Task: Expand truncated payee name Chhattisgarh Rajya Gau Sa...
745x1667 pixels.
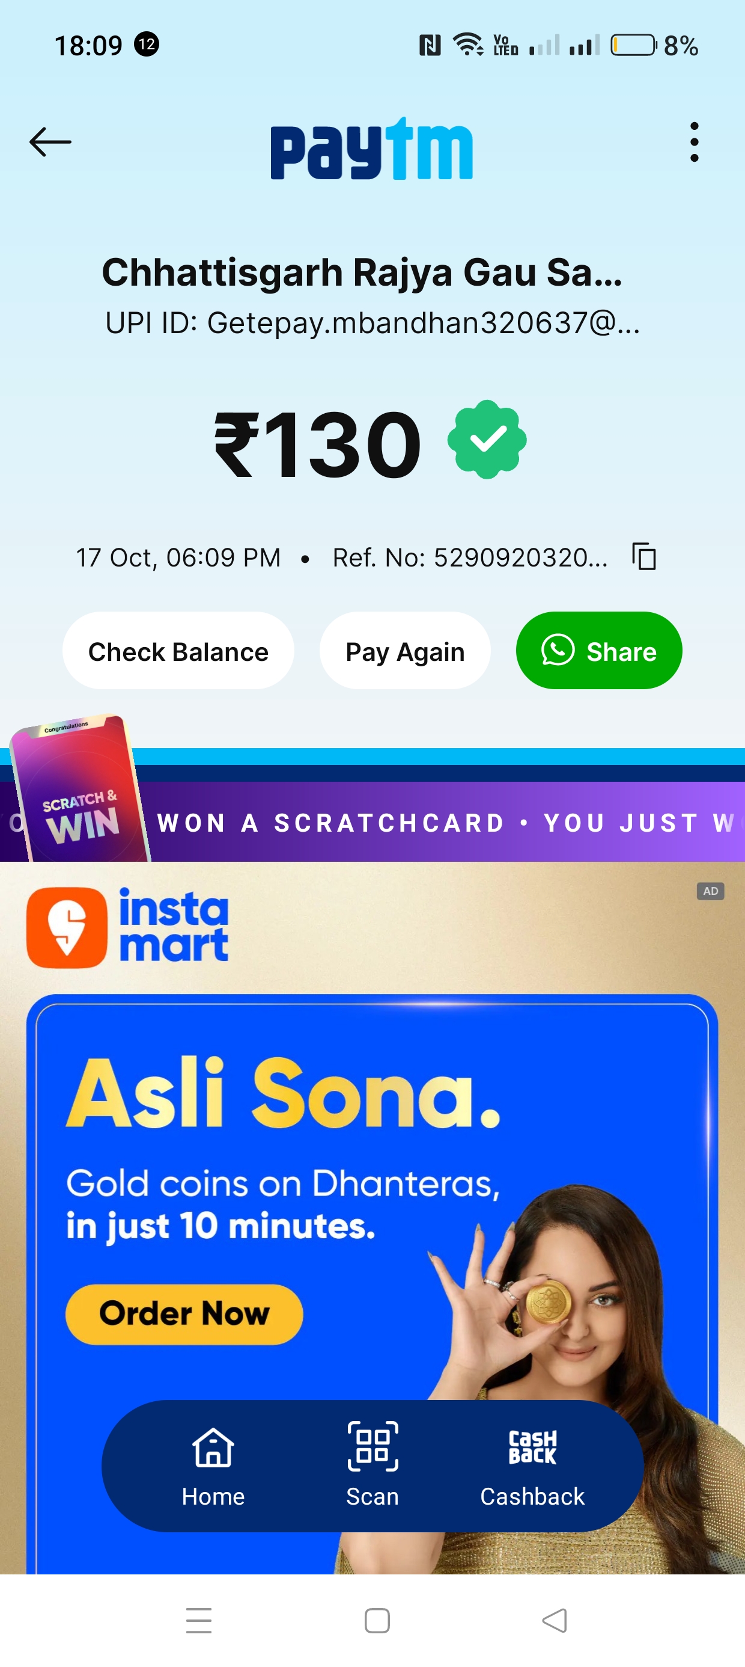Action: [x=362, y=272]
